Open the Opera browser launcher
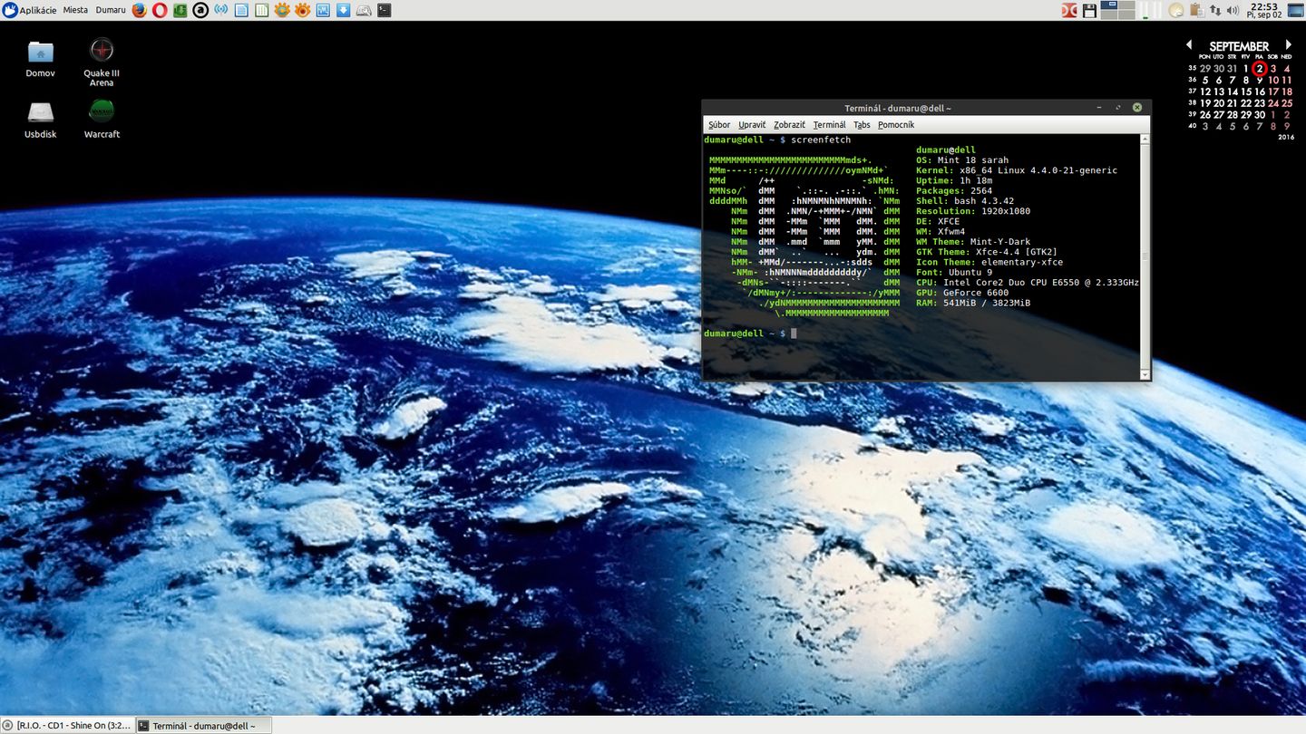Viewport: 1306px width, 734px height. click(x=160, y=10)
